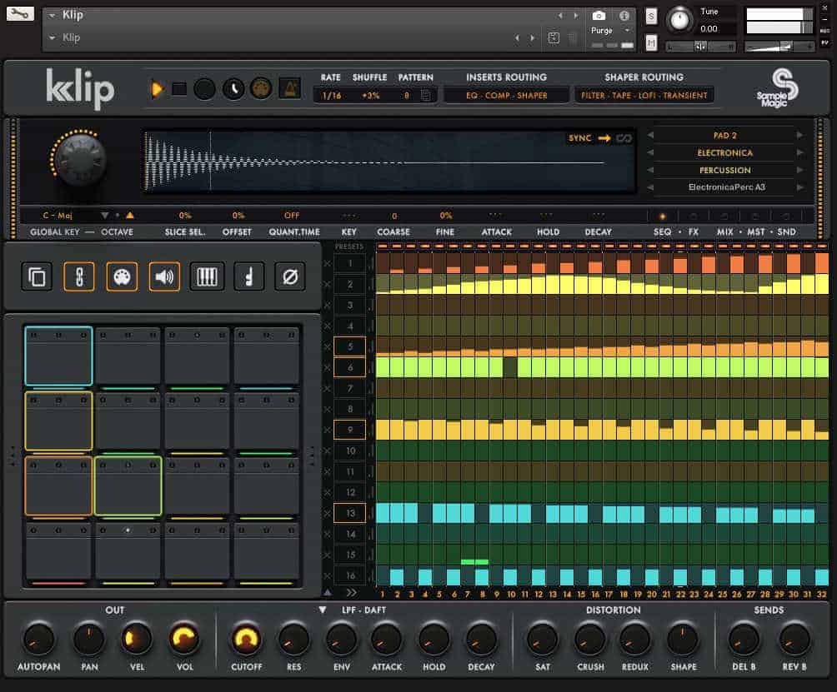Image resolution: width=837 pixels, height=692 pixels.
Task: Click next arrow beside ElectronicaPerc A3
Action: (799, 187)
